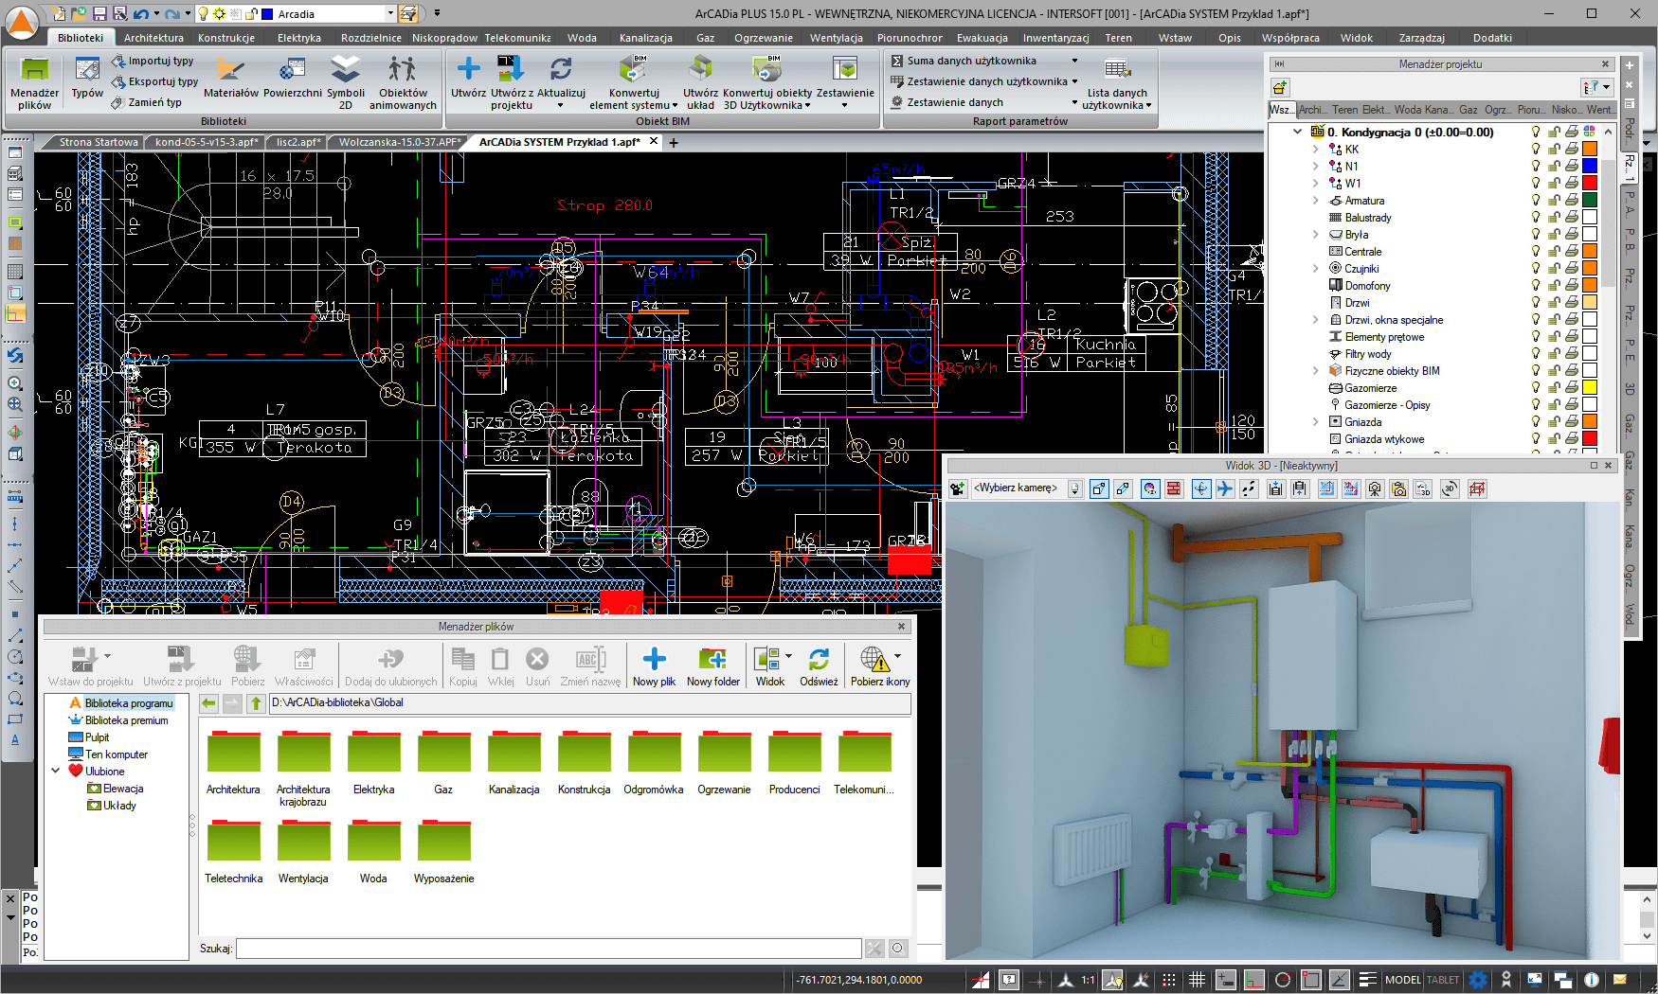Image resolution: width=1658 pixels, height=994 pixels.
Task: Open Powierzchni library icon
Action: click(x=293, y=78)
